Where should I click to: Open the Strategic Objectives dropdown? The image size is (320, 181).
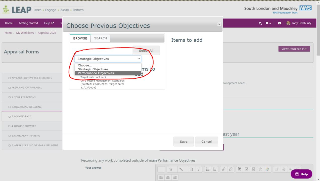click(108, 59)
